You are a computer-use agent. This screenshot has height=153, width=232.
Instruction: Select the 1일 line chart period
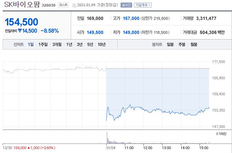[31, 44]
